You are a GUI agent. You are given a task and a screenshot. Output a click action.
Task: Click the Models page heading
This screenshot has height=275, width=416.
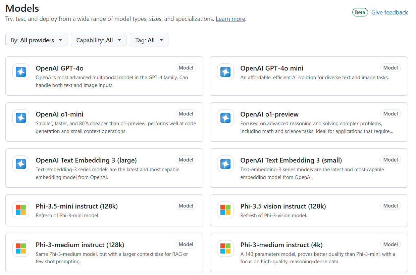pyautogui.click(x=22, y=8)
